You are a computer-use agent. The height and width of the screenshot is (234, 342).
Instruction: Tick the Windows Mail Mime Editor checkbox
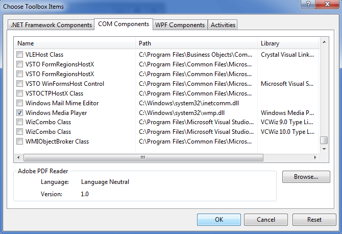pos(20,103)
